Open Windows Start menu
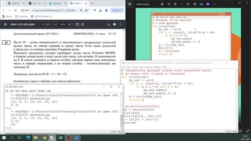The height and width of the screenshot is (141, 251). point(4,137)
